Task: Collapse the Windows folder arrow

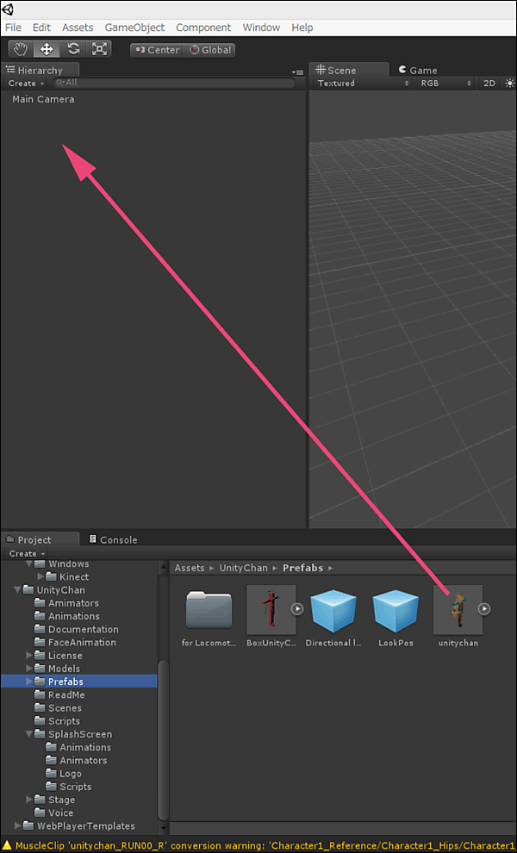Action: point(29,563)
